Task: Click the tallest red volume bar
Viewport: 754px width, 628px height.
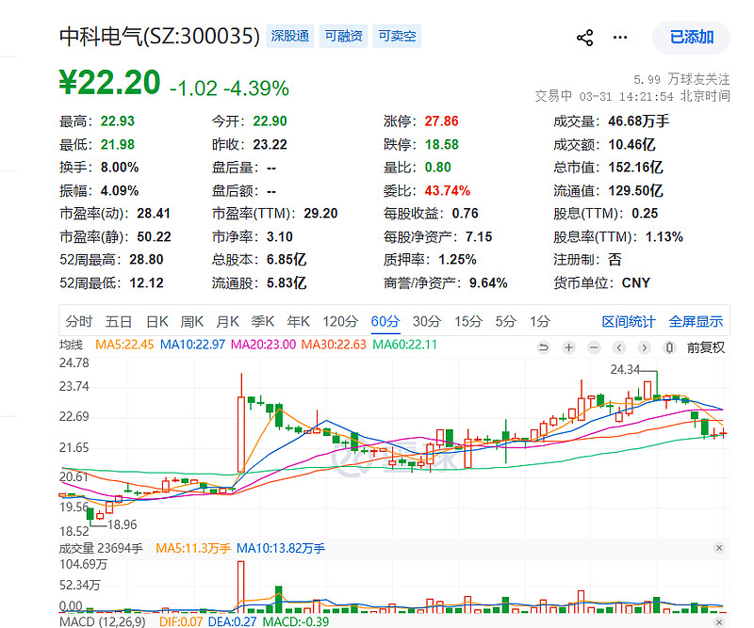Action: 241,587
